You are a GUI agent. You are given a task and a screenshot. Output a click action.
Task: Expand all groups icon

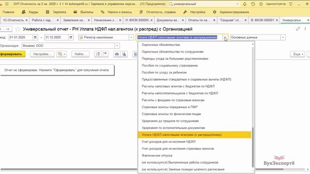[x=98, y=54]
